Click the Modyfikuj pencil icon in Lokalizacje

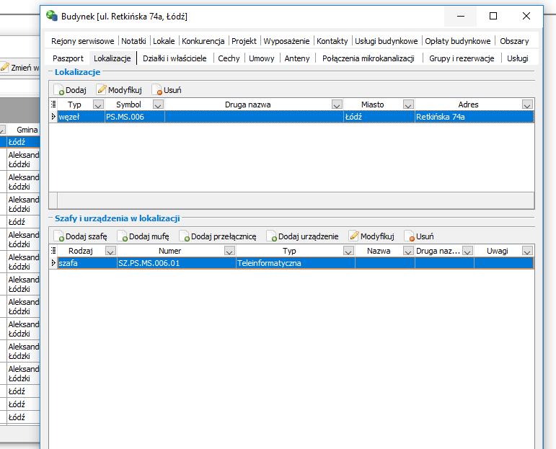[102, 89]
